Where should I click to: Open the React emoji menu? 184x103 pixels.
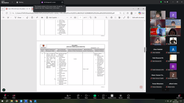(x=86, y=96)
